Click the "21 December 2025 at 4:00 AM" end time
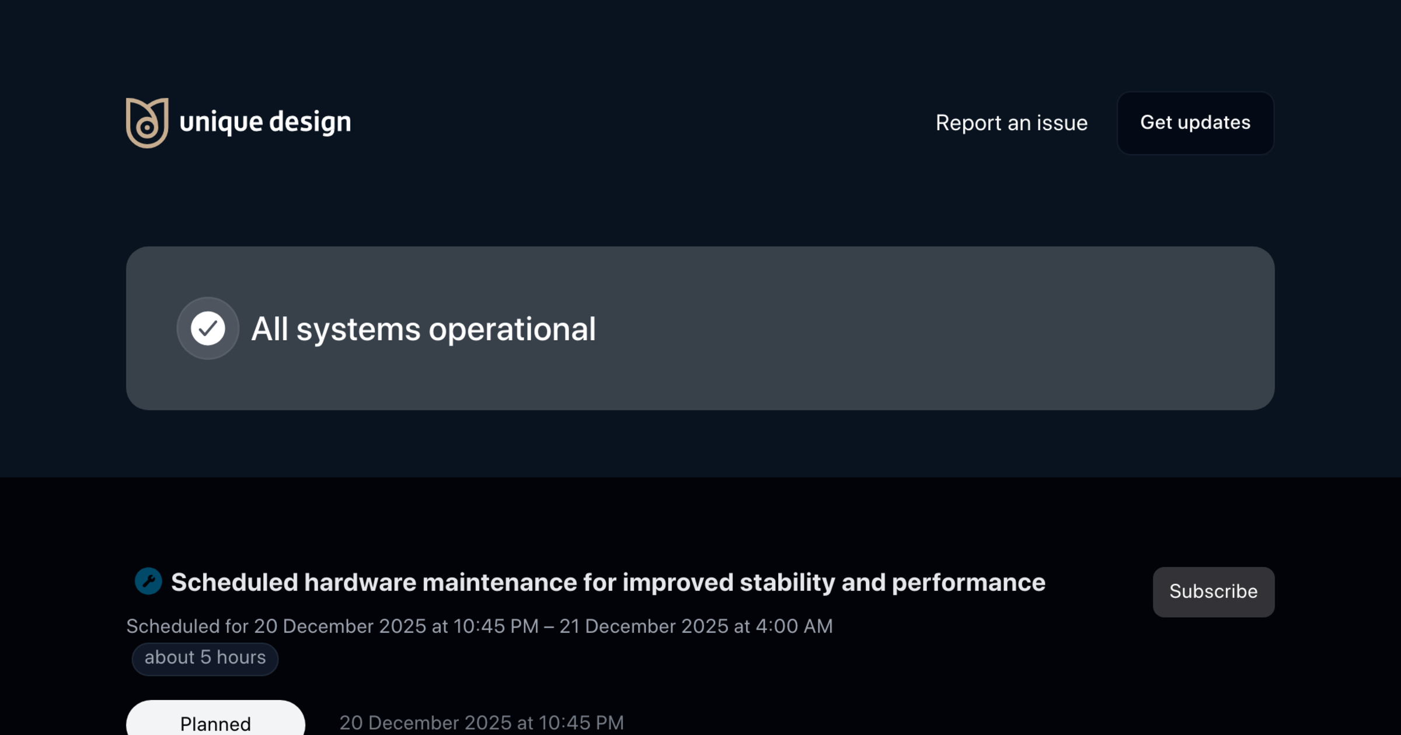The width and height of the screenshot is (1401, 735). point(696,626)
